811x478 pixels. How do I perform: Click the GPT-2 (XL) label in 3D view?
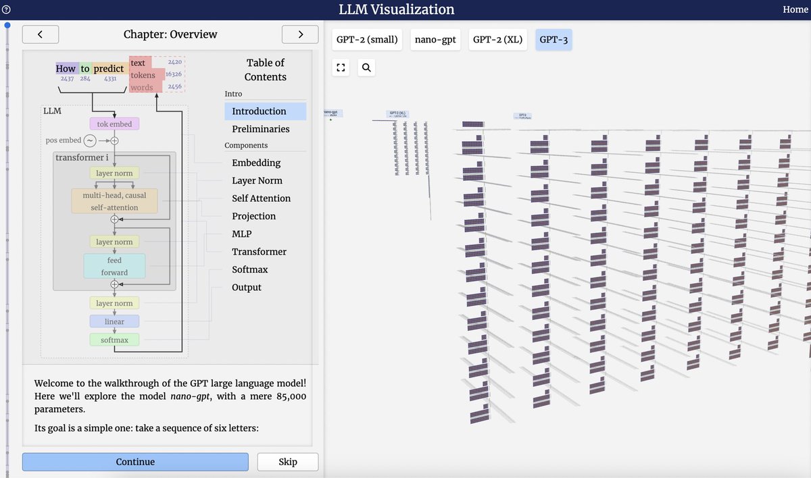pyautogui.click(x=397, y=113)
